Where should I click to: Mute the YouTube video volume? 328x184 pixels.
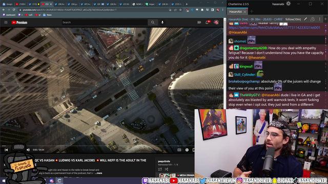pos(28,150)
